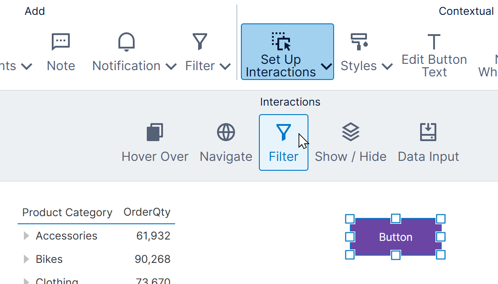The width and height of the screenshot is (498, 284).
Task: Click the bottom-right resize handle of Button
Action: (x=441, y=255)
